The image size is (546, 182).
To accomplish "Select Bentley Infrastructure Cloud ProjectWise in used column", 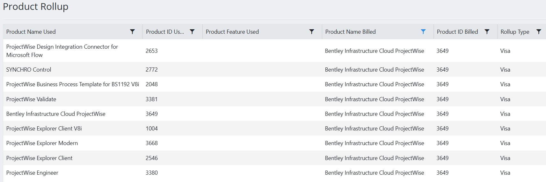I will [x=56, y=114].
